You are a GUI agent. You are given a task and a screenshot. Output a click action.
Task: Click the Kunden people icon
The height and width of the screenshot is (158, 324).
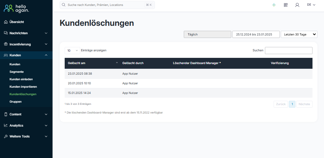tap(6, 55)
